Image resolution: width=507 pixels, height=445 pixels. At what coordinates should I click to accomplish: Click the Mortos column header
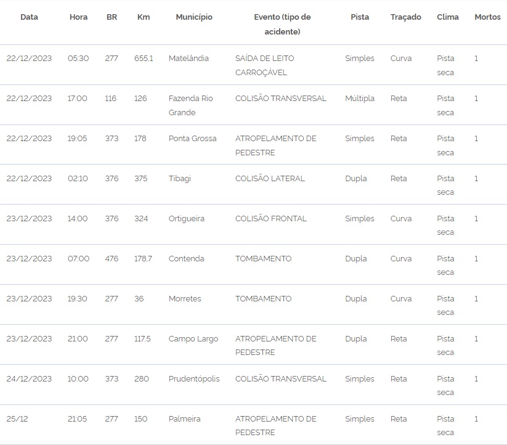tap(487, 17)
